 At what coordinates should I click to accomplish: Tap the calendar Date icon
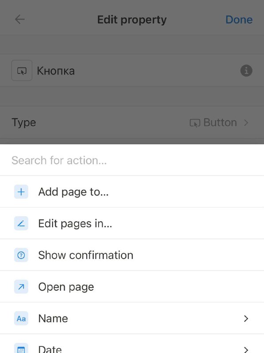[21, 349]
